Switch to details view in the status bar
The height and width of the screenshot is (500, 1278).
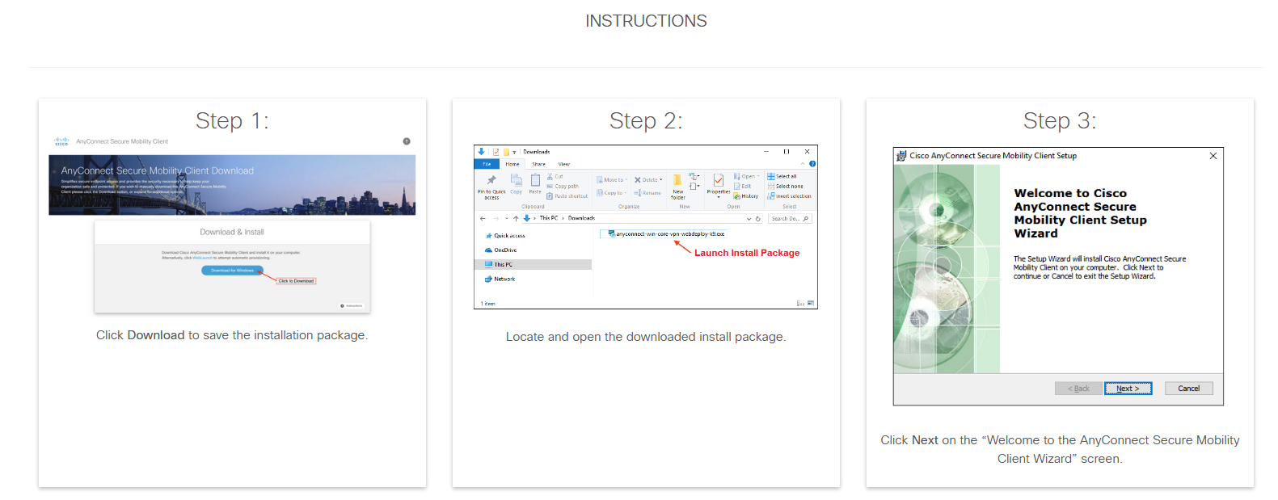[x=800, y=304]
